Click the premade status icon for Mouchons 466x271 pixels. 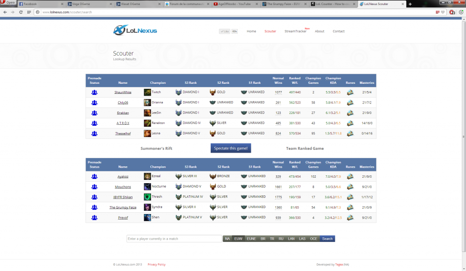[x=94, y=187]
